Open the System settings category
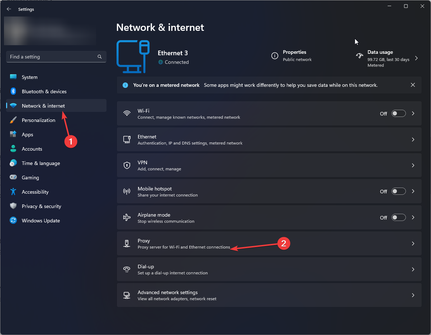 pyautogui.click(x=56, y=77)
